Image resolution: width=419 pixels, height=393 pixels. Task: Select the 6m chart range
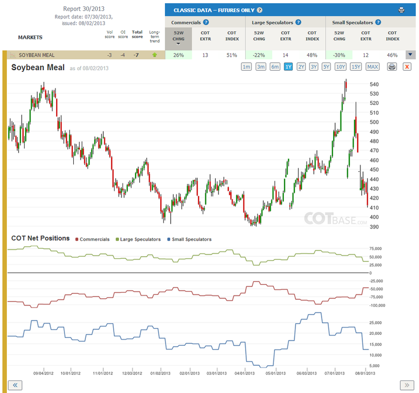(x=274, y=67)
